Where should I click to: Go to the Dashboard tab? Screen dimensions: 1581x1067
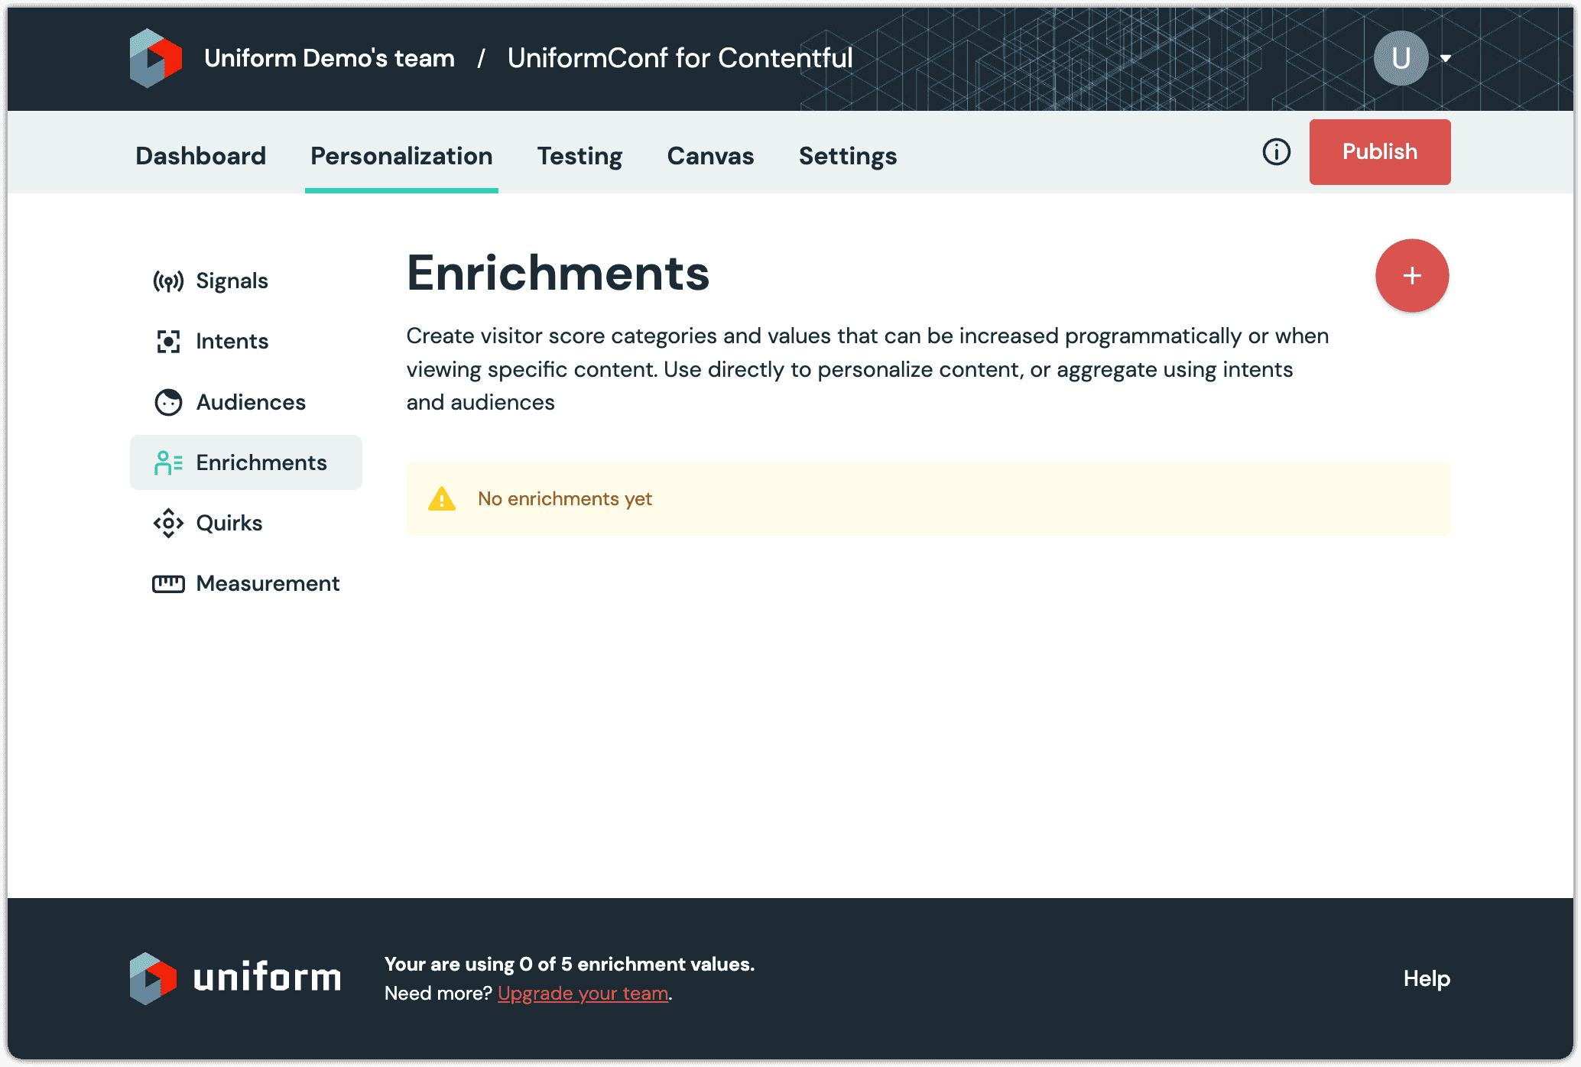coord(200,156)
